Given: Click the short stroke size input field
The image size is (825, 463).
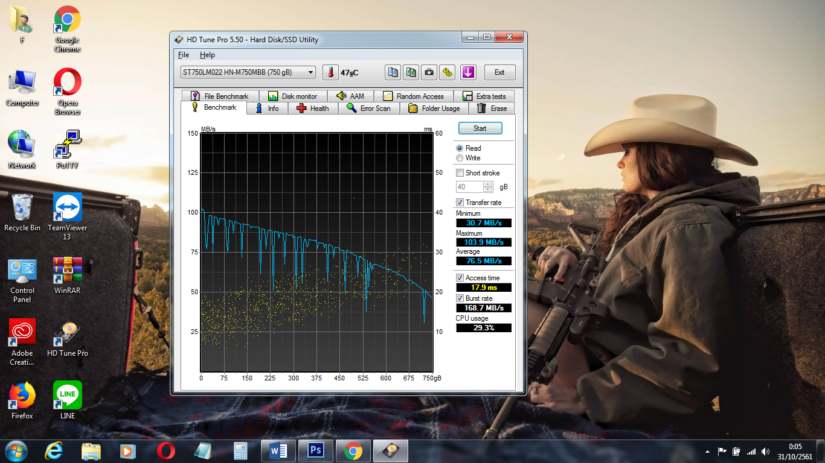Looking at the screenshot, I should (470, 187).
